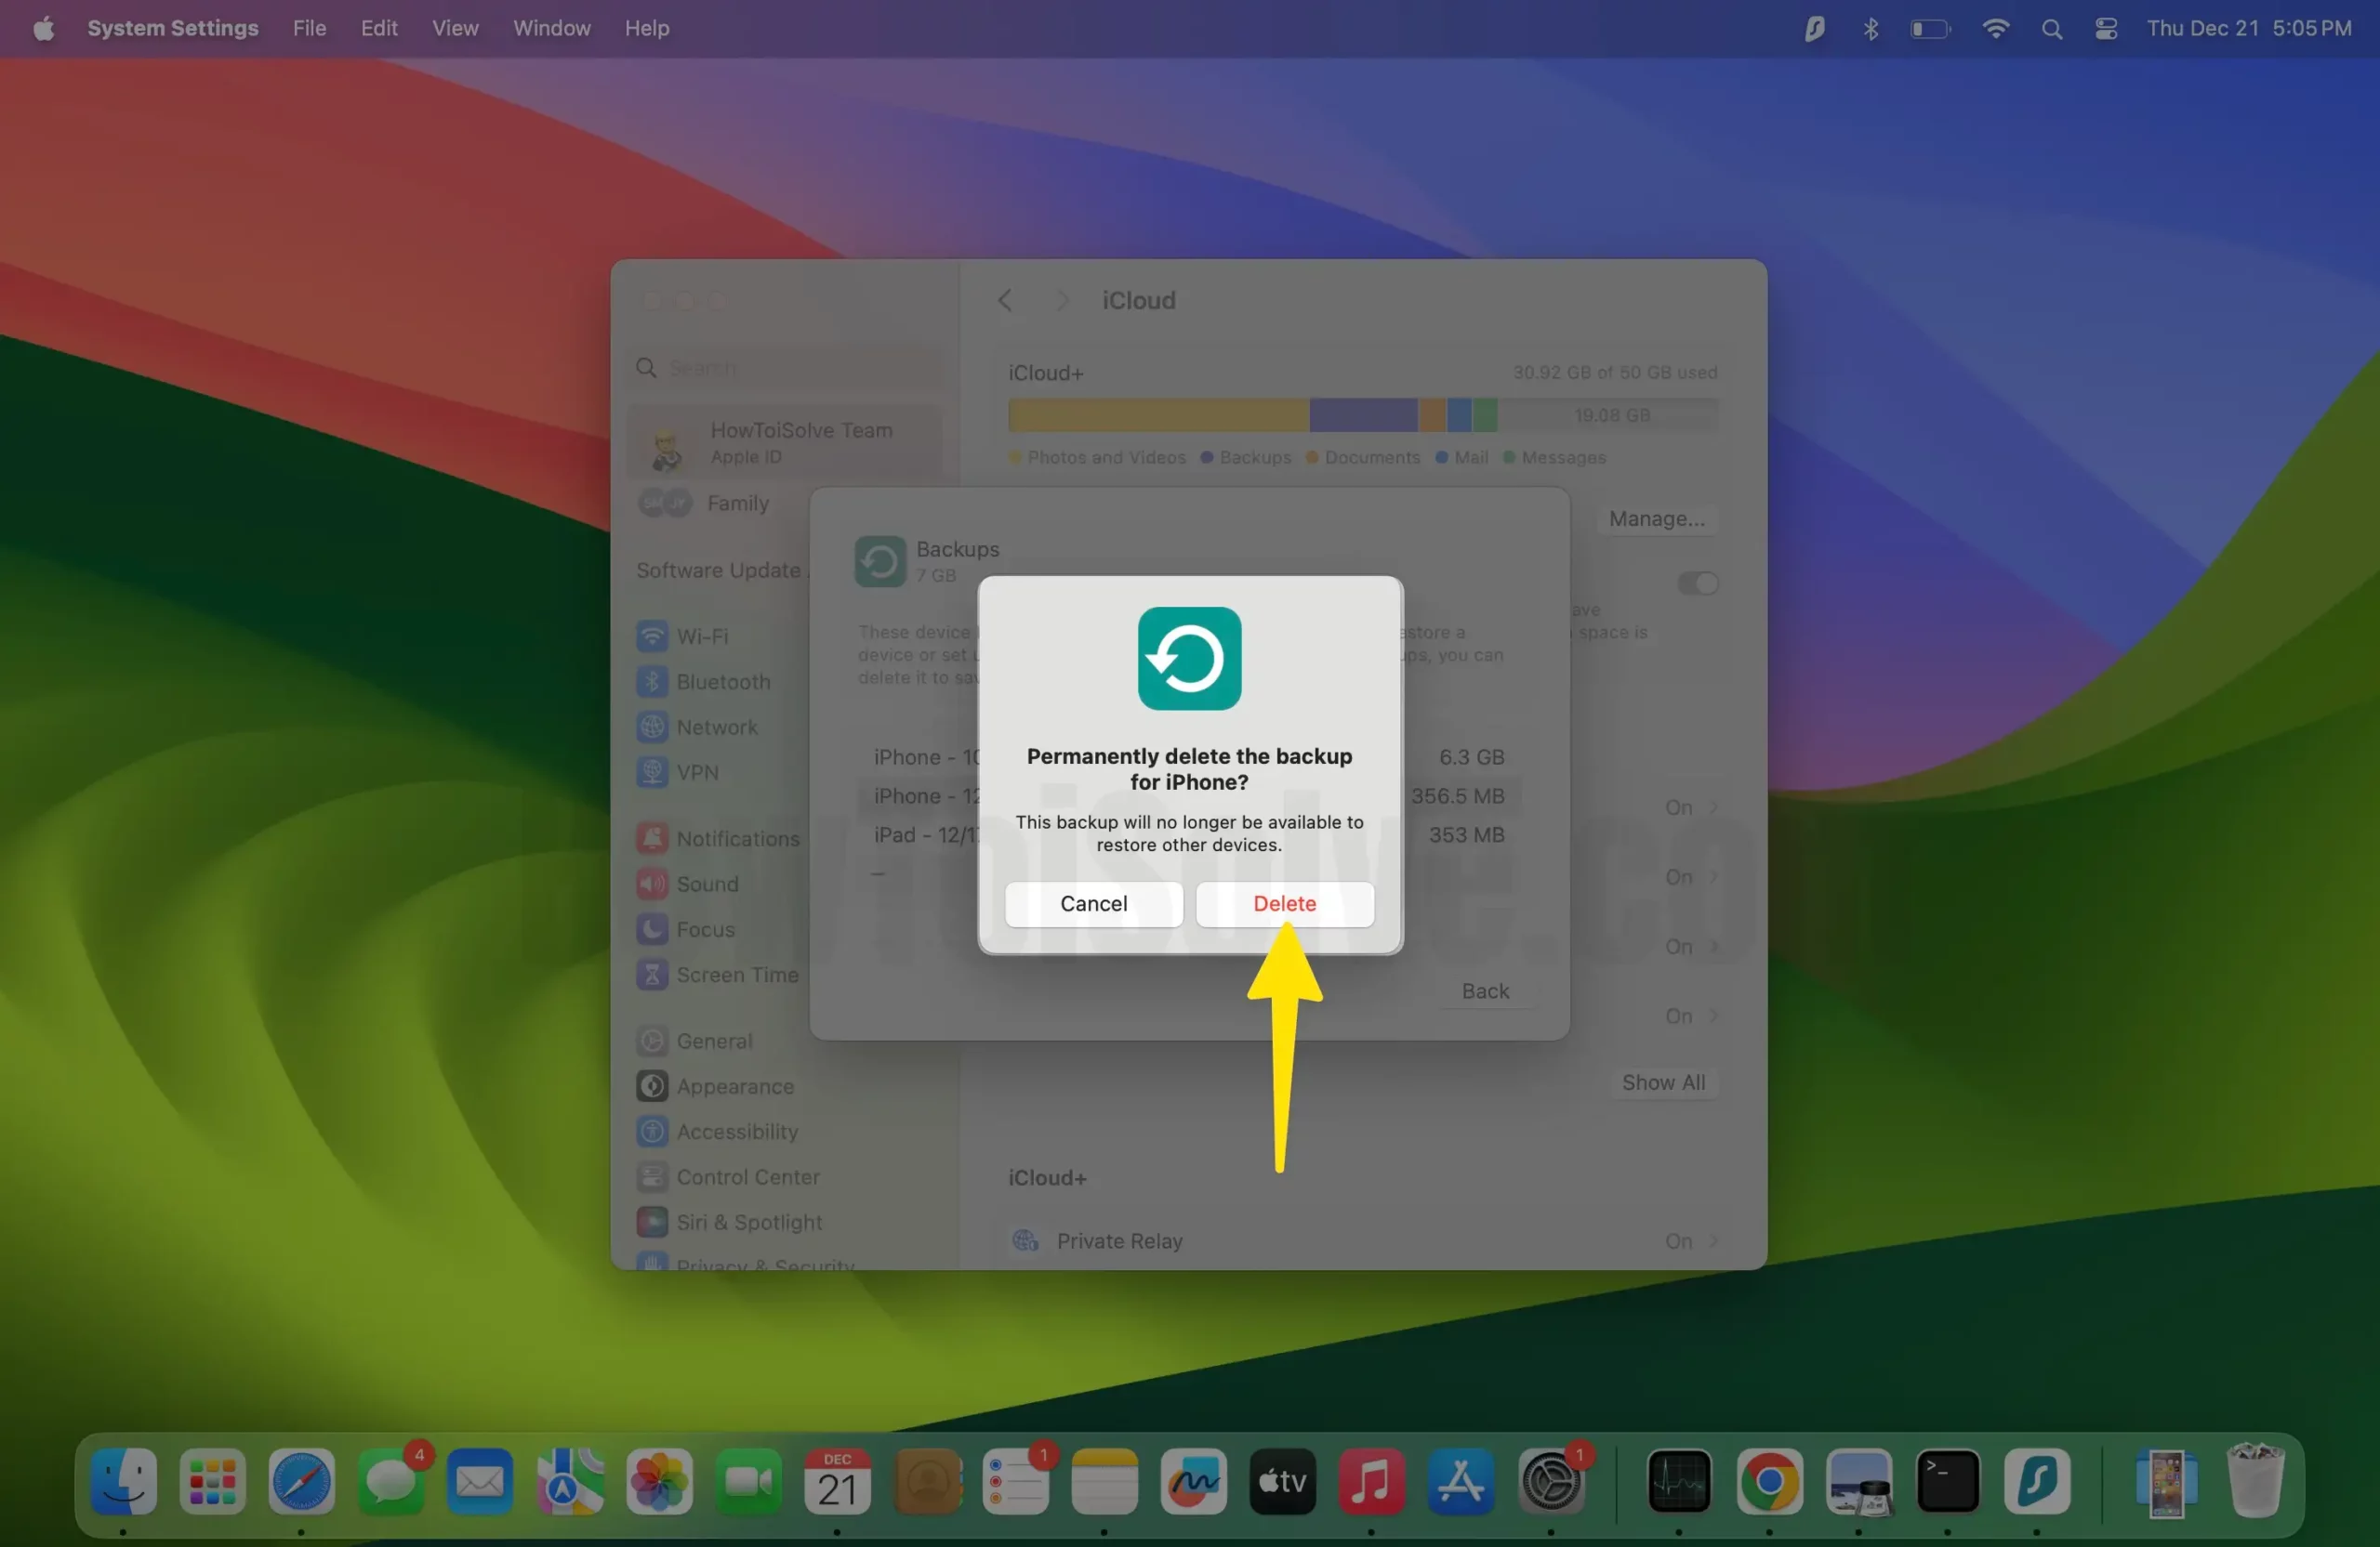Click the Bluetooth icon in the menu bar
Image resolution: width=2380 pixels, height=1547 pixels.
pyautogui.click(x=1870, y=29)
